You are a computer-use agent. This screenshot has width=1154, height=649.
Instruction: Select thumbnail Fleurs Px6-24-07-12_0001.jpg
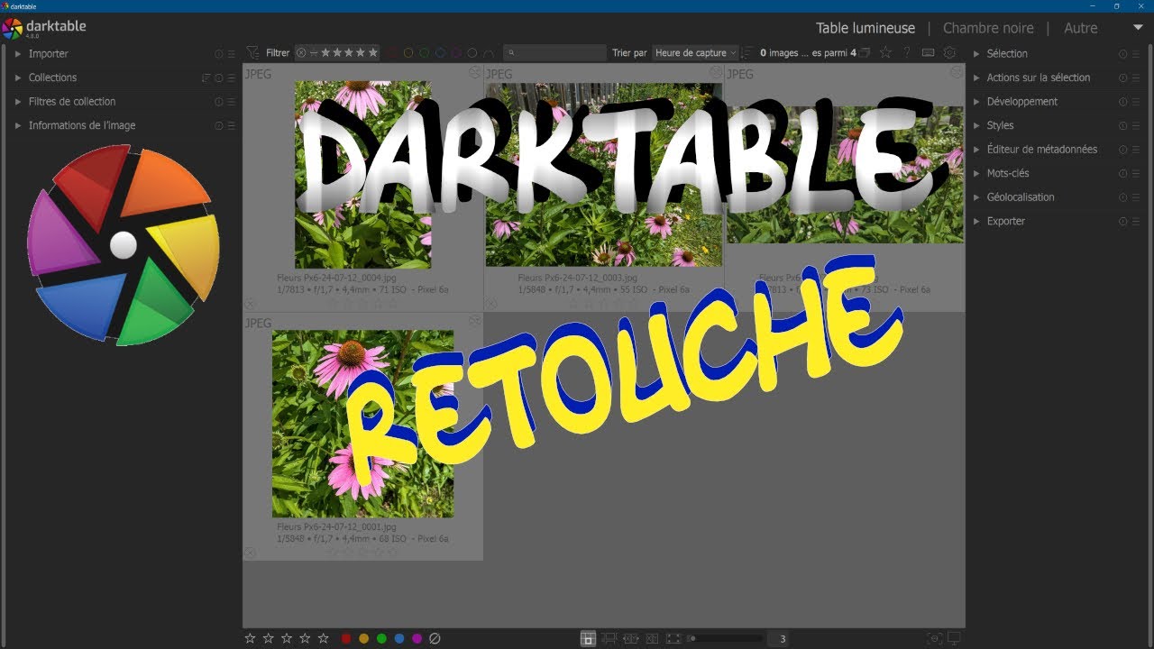[x=363, y=424]
